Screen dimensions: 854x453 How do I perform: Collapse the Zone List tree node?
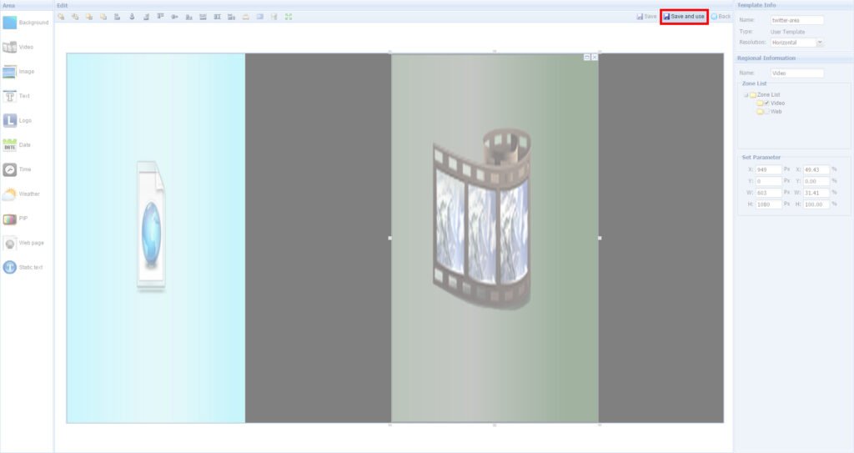coord(746,95)
